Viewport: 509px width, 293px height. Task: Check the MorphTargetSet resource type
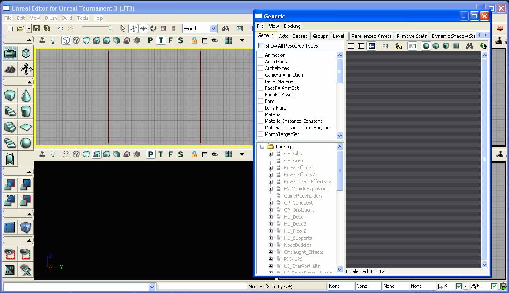click(260, 134)
